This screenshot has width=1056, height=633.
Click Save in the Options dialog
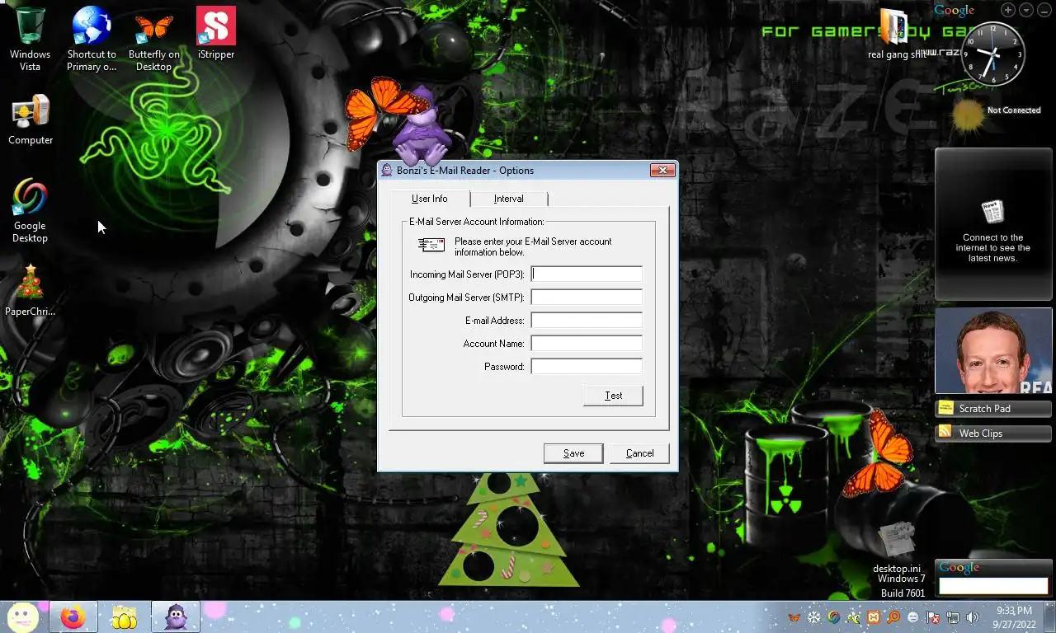coord(573,453)
